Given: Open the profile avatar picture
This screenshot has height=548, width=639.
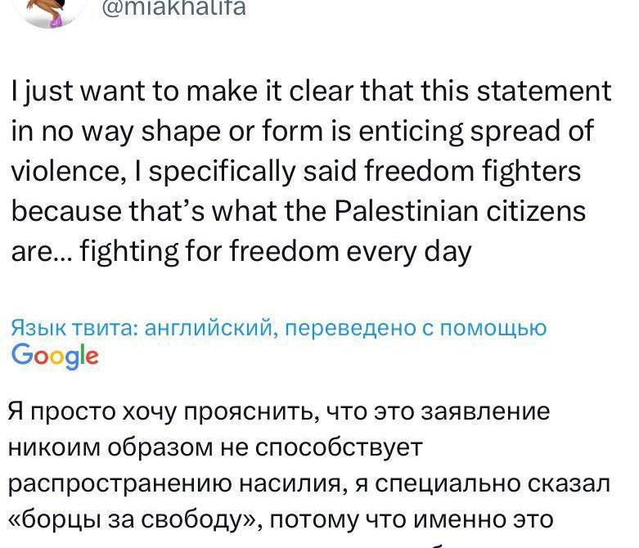Looking at the screenshot, I should point(50,11).
